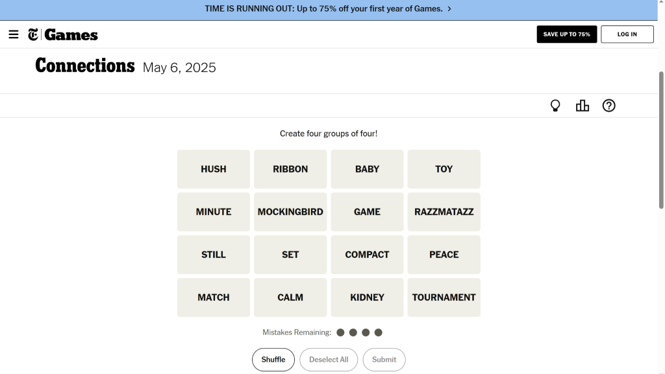
Task: Click the arrow on promo banner
Action: click(x=449, y=9)
